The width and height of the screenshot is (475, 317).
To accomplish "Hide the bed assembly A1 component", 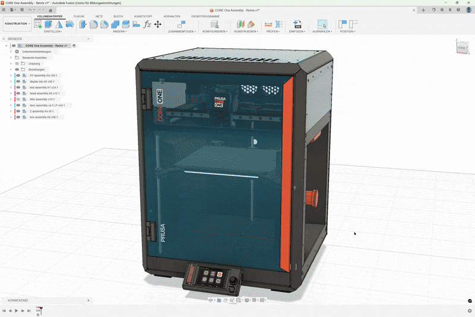I will tap(18, 87).
